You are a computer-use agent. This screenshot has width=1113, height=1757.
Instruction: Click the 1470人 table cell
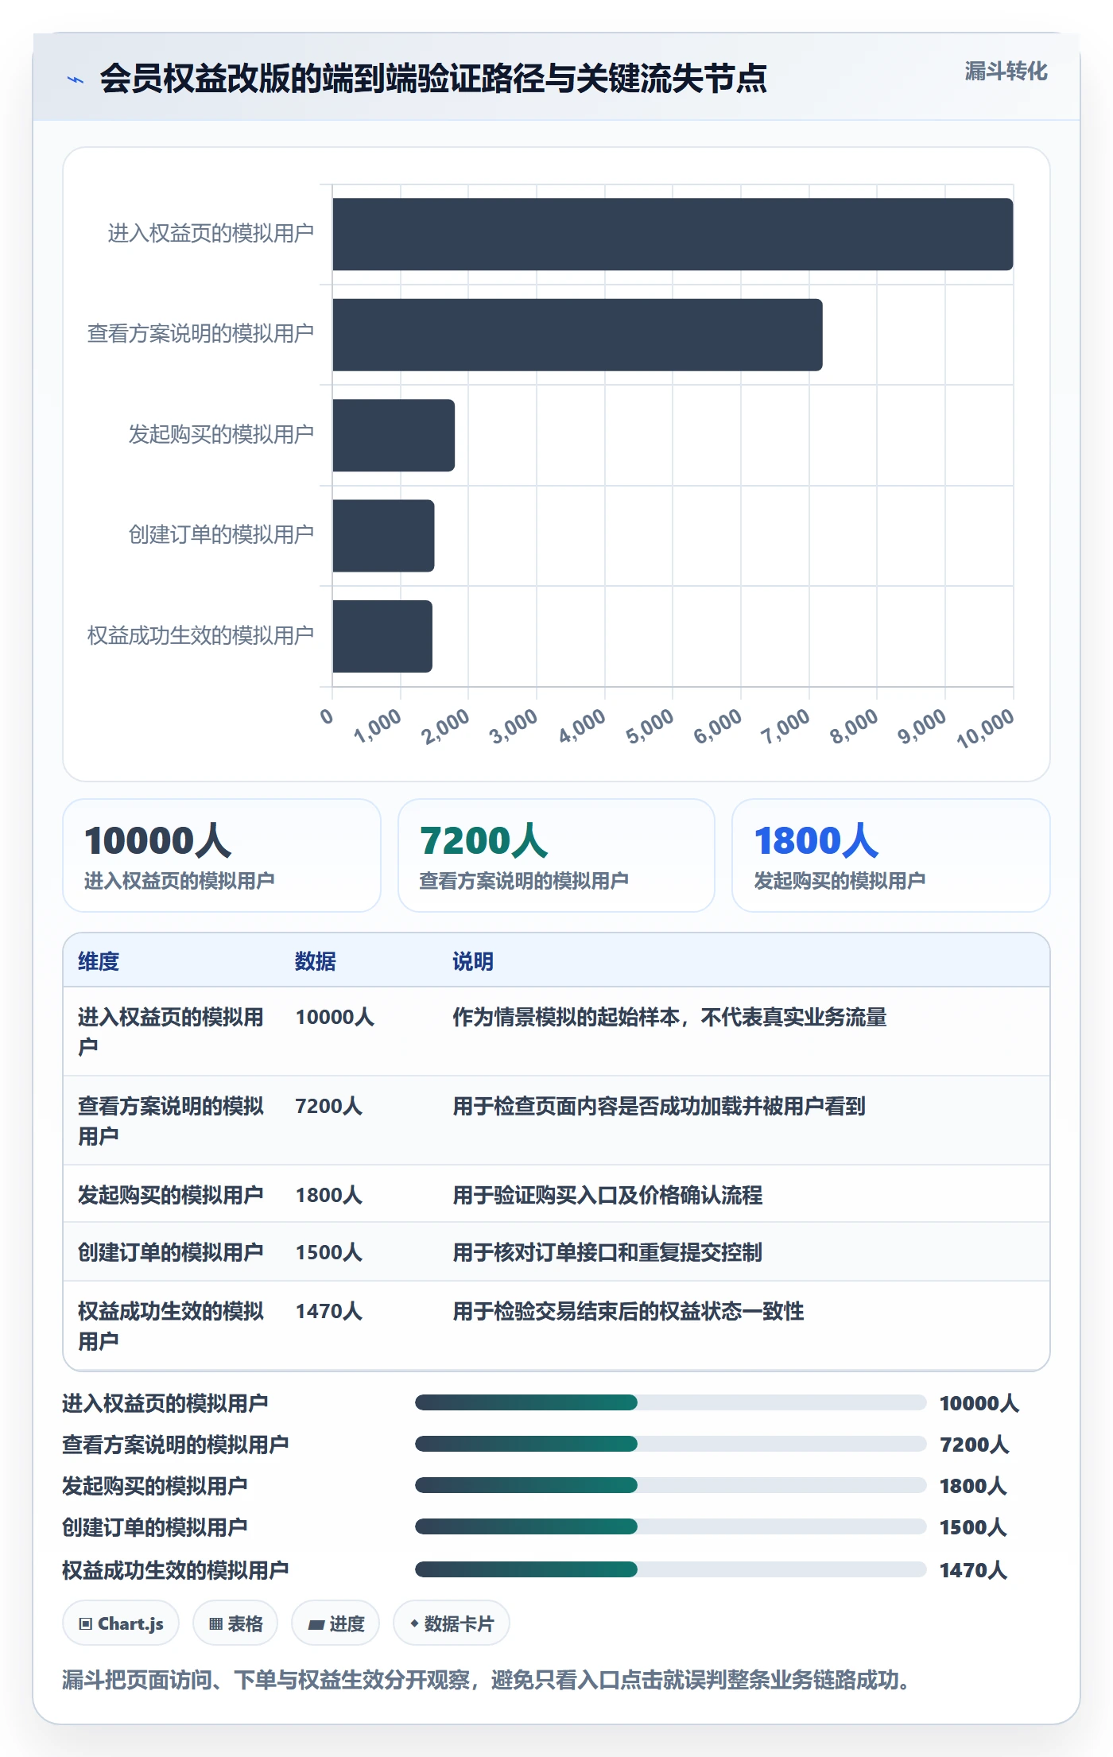click(329, 1311)
